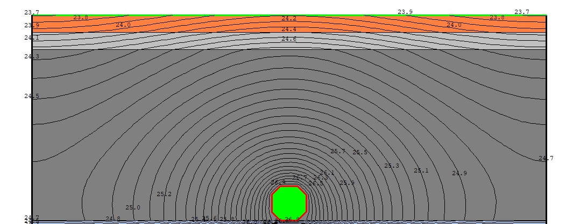580x224 pixels.
Task: Pick the 24.9 isotherm label
Action: [x=459, y=173]
